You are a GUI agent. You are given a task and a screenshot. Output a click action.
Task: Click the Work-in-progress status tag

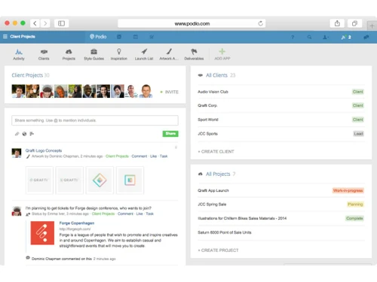click(348, 190)
